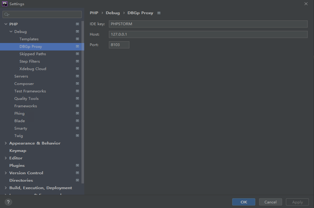Open the Servers settings page
Viewport: 314px width, 208px height.
tap(21, 76)
